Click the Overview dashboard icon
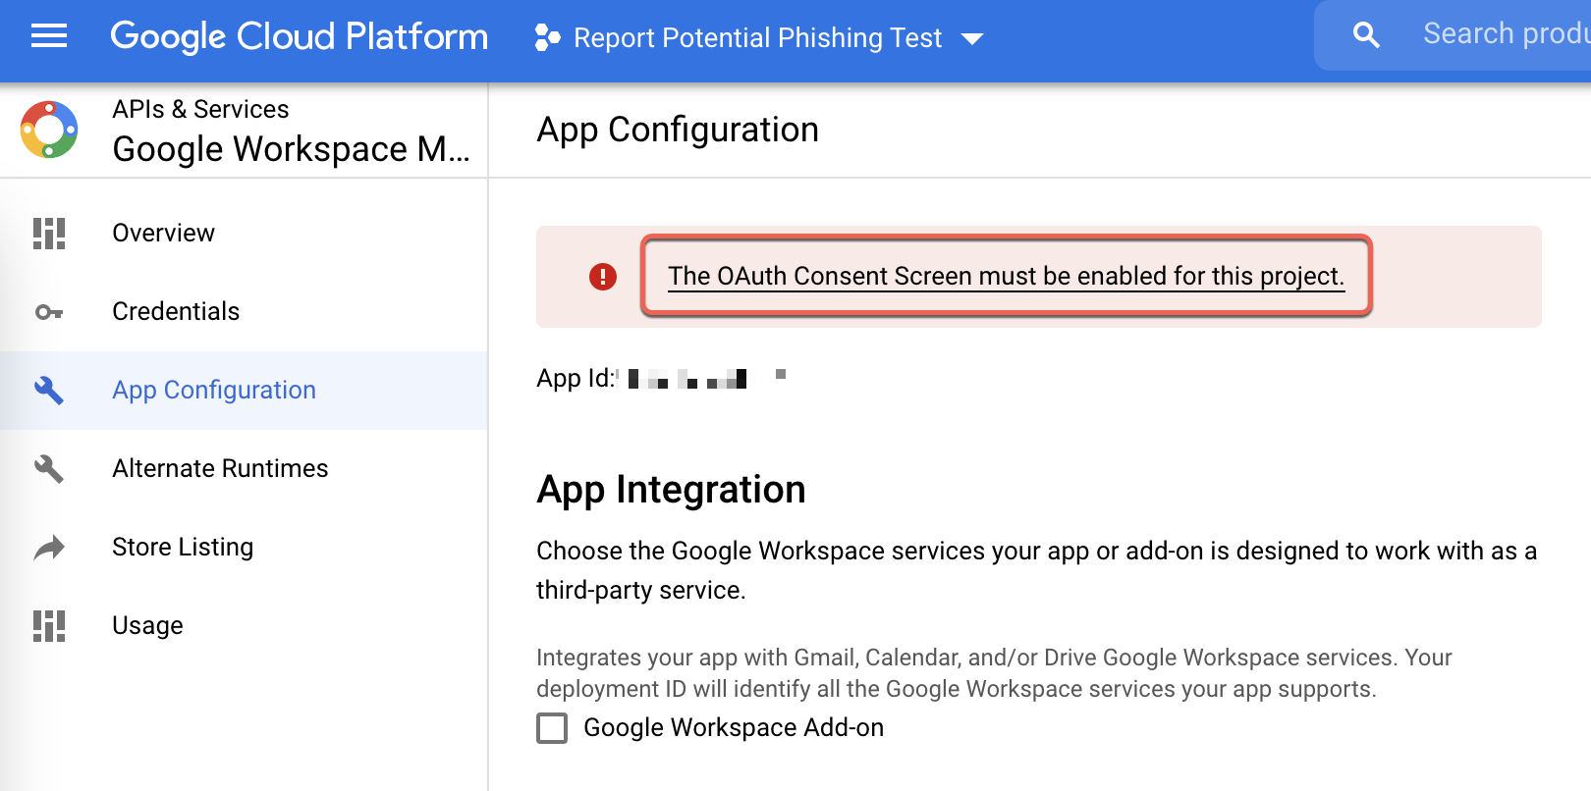The image size is (1591, 791). (x=49, y=234)
